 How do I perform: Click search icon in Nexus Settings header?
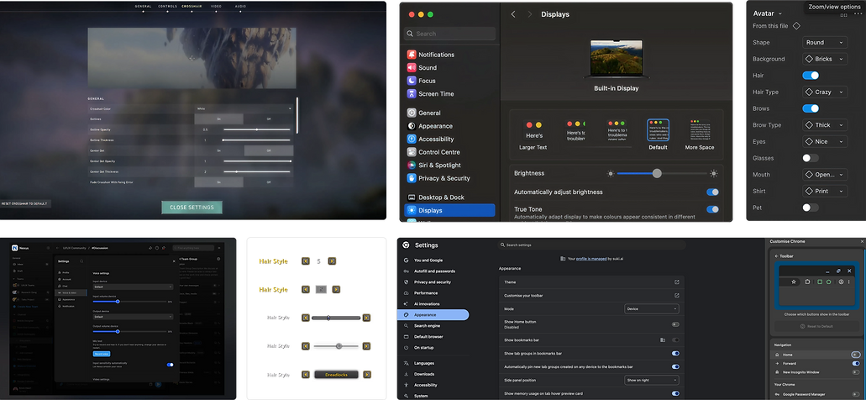click(81, 261)
